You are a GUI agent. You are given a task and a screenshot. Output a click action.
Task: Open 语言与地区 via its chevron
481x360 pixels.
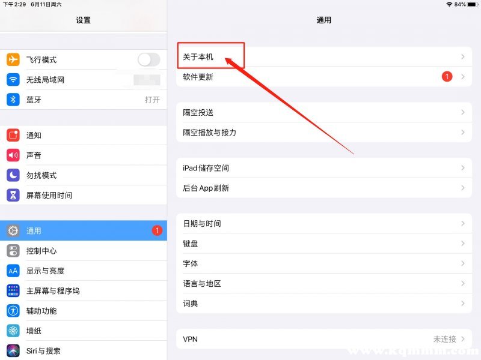point(462,283)
